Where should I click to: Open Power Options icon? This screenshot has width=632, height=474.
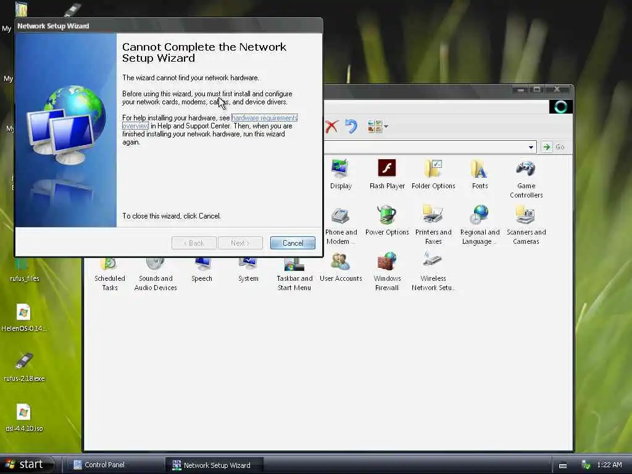click(x=387, y=221)
